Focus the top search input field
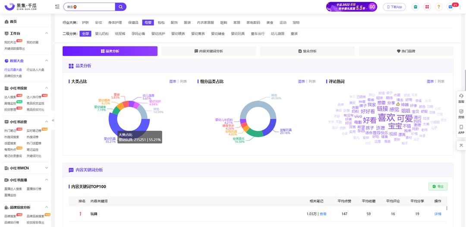 [x=89, y=6]
